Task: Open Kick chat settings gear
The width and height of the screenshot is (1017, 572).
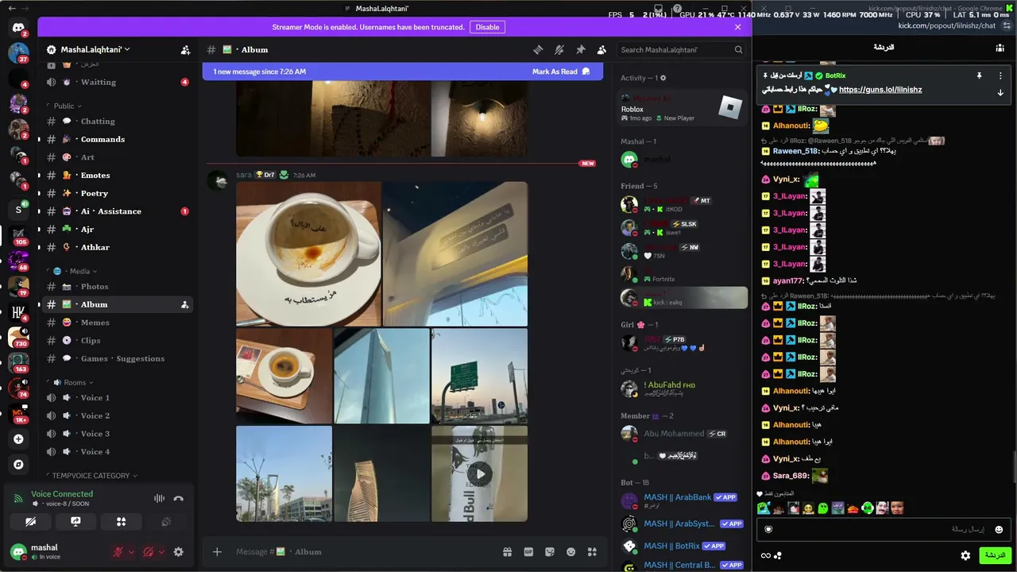Action: pyautogui.click(x=965, y=555)
